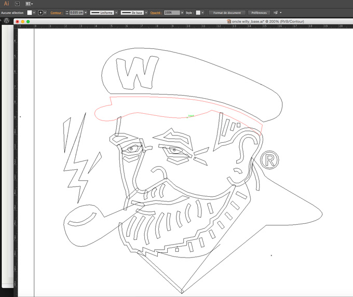Open the arrange documents layout menu
353x297 pixels.
pyautogui.click(x=29, y=4)
